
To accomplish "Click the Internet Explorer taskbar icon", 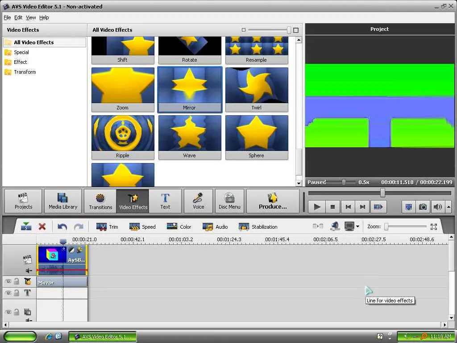I will [x=49, y=336].
